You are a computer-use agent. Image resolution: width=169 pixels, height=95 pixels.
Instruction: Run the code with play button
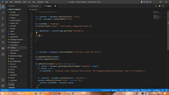[156, 6]
